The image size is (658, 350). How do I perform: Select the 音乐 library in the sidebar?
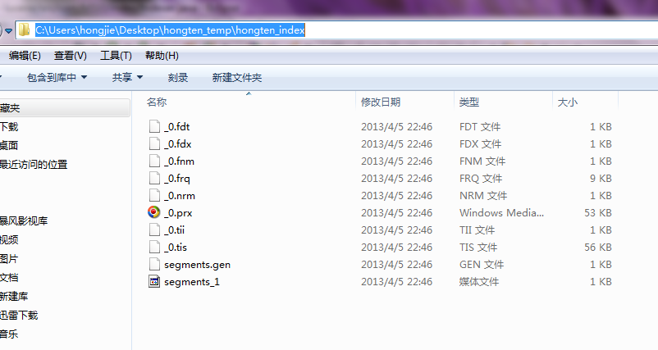click(9, 334)
